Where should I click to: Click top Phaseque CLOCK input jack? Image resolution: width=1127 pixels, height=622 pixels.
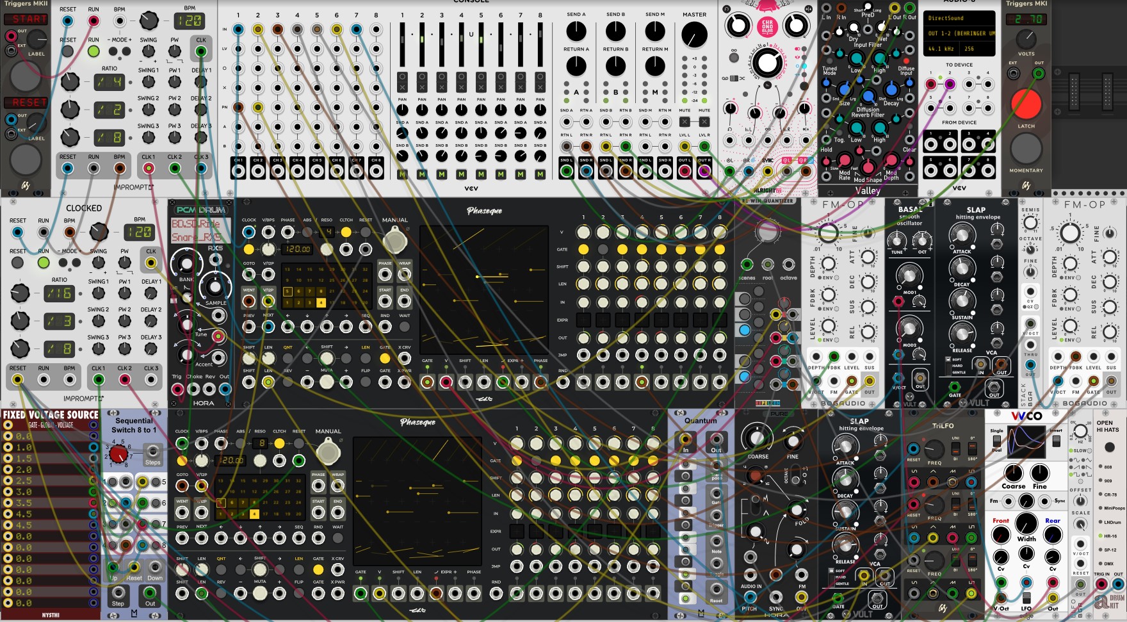point(248,232)
